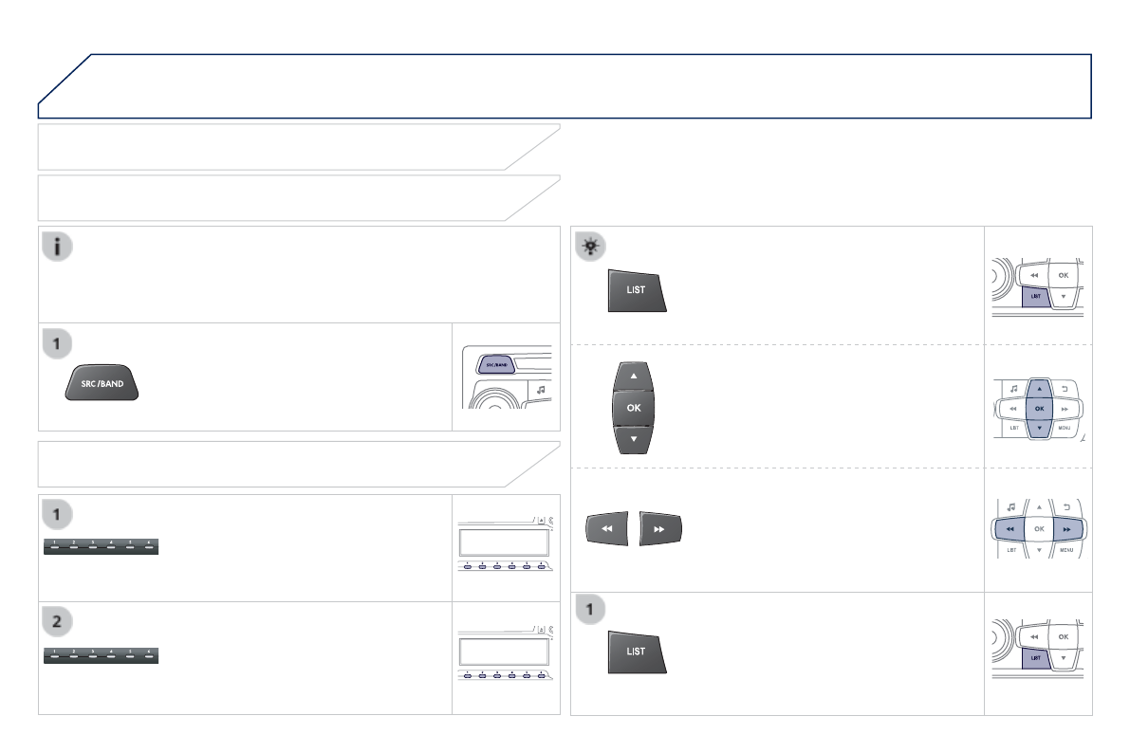The height and width of the screenshot is (753, 1130).
Task: Click the preset buttons strip under step 2
Action: click(x=102, y=655)
